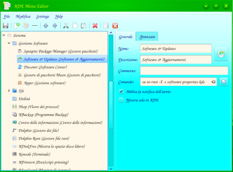
Task: Open the Settings menu
Action: click(x=43, y=17)
